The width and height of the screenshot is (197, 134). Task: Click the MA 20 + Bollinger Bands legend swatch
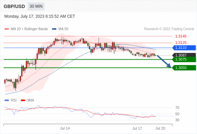[7, 29]
